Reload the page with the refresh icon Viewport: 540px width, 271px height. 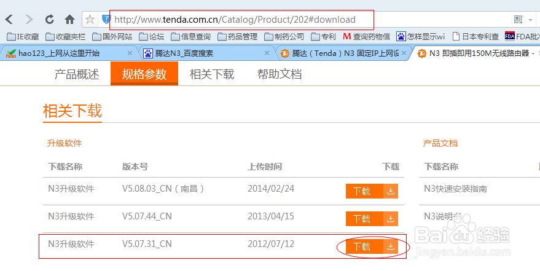coord(50,20)
